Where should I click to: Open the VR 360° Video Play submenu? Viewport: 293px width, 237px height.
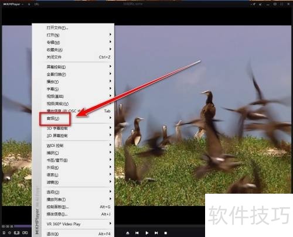pyautogui.click(x=78, y=224)
